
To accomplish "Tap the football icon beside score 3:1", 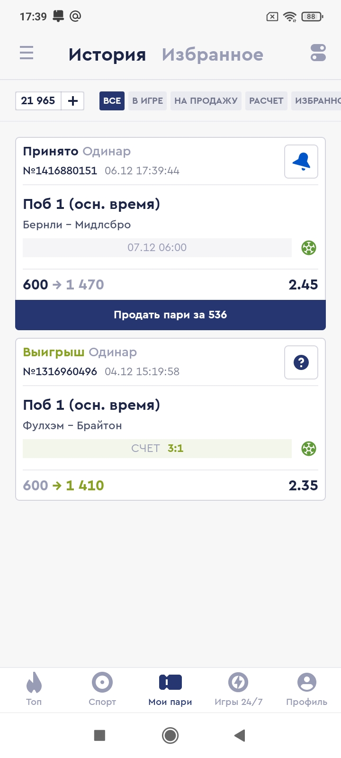I will coord(309,449).
